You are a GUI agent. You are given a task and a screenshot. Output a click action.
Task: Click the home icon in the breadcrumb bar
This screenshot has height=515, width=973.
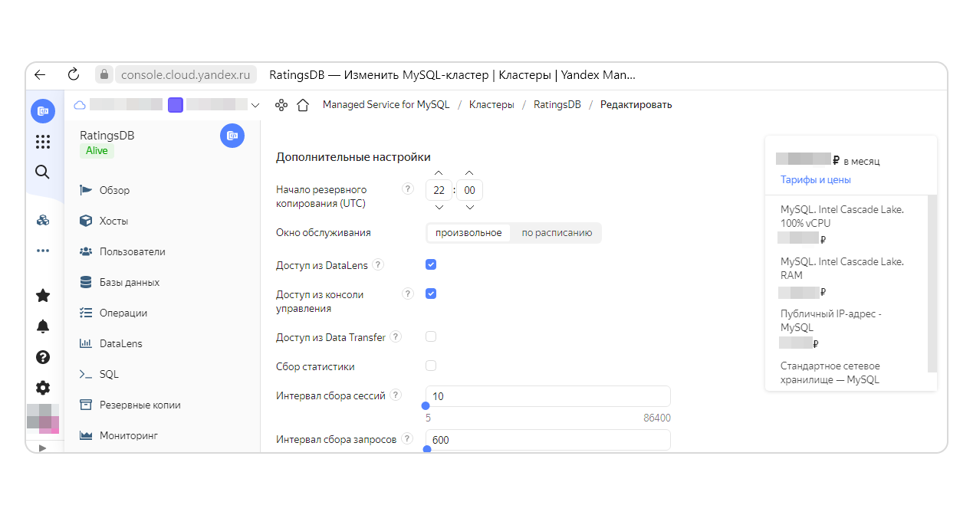303,105
